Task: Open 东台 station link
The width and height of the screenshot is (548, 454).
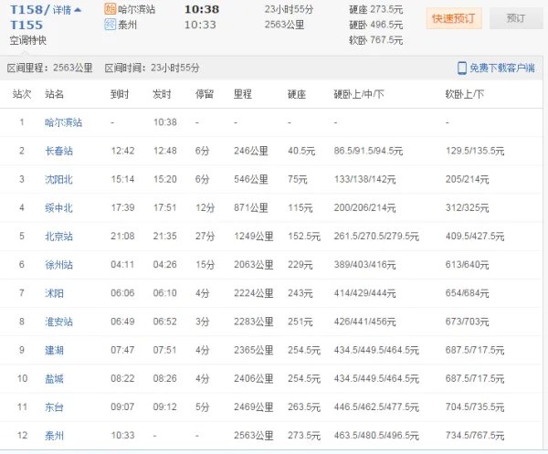Action: [x=54, y=408]
